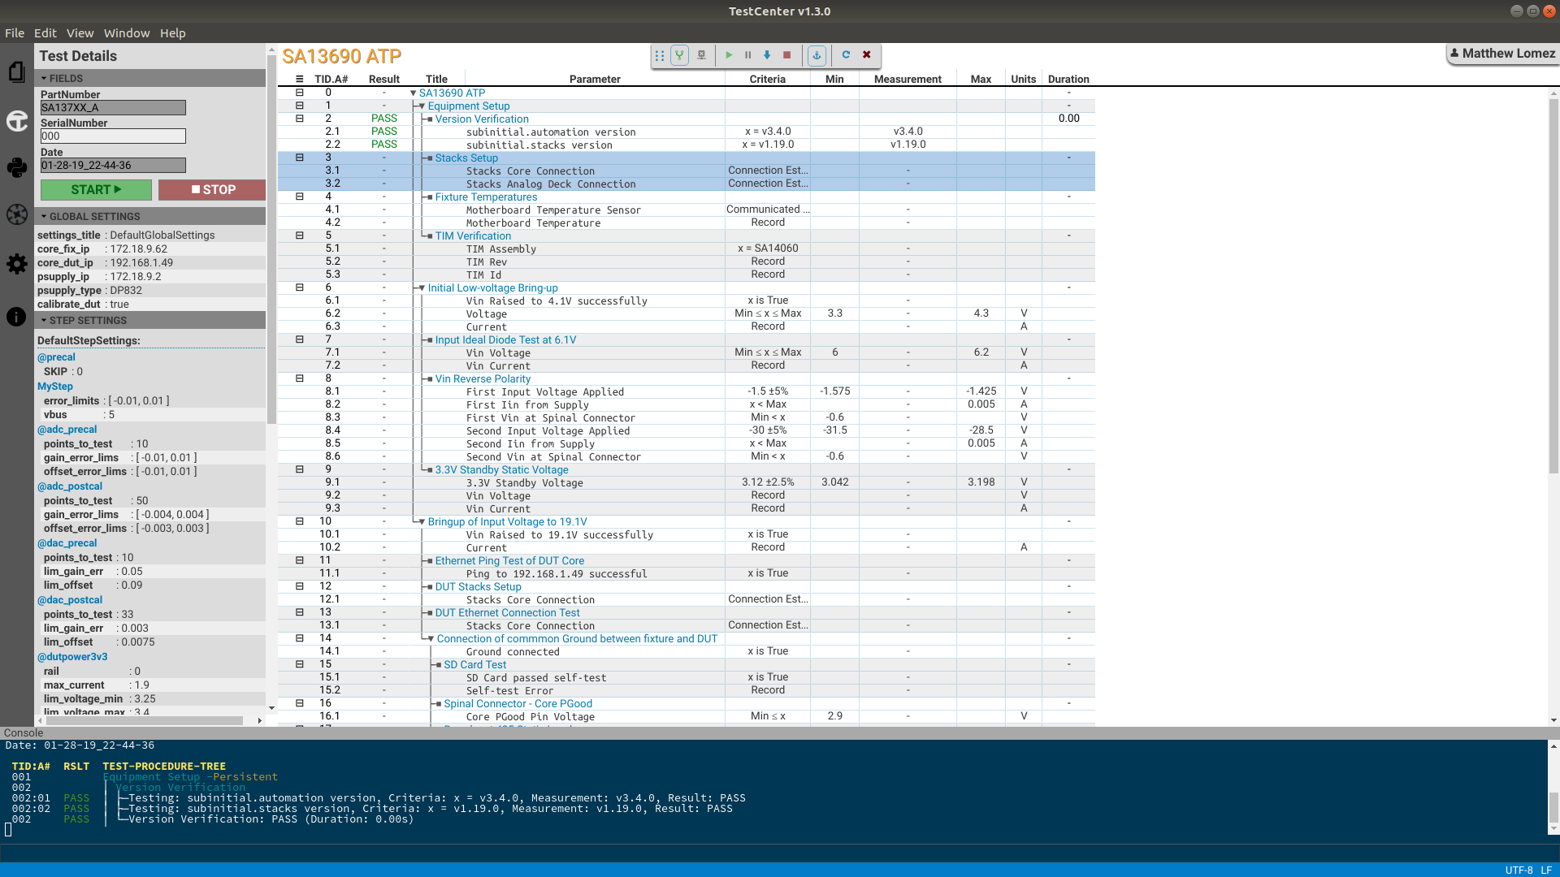
Task: Toggle row 5 TIM Verification collapse box
Action: coord(300,235)
